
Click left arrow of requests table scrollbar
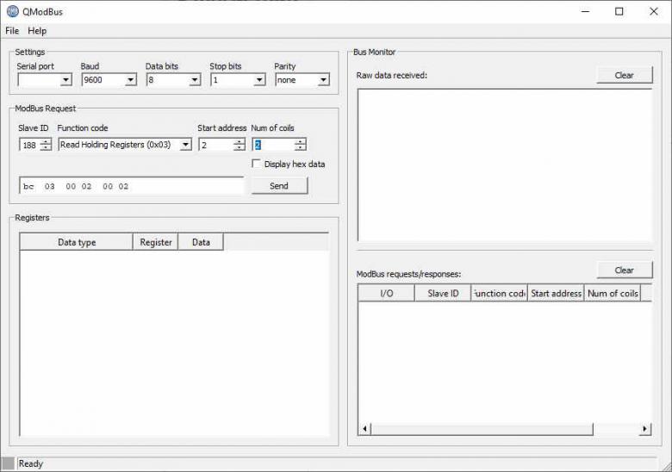click(x=364, y=429)
